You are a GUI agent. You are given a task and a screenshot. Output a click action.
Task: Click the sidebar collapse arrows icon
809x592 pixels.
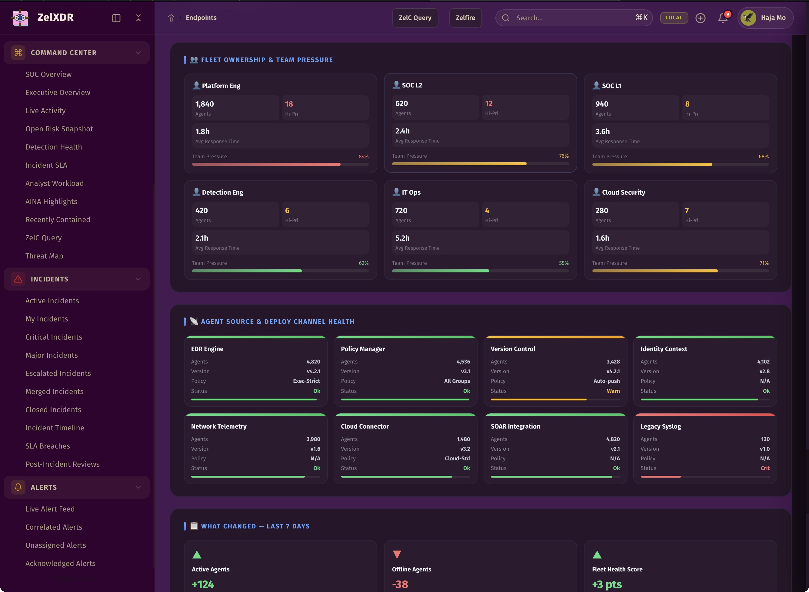pyautogui.click(x=138, y=18)
